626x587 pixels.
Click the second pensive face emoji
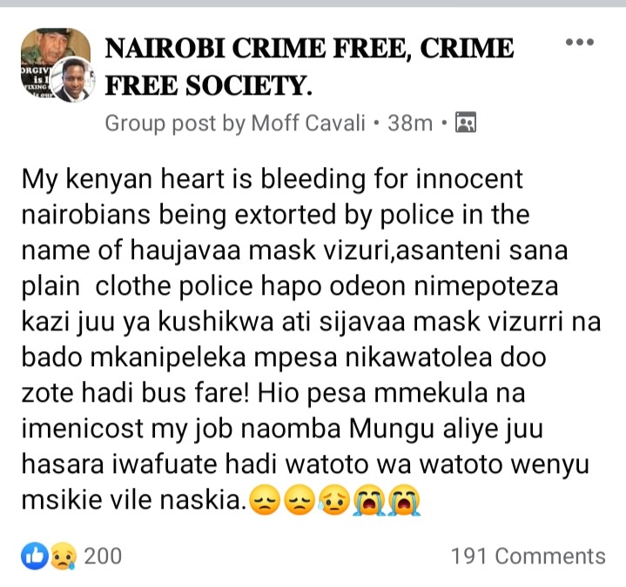tap(300, 500)
